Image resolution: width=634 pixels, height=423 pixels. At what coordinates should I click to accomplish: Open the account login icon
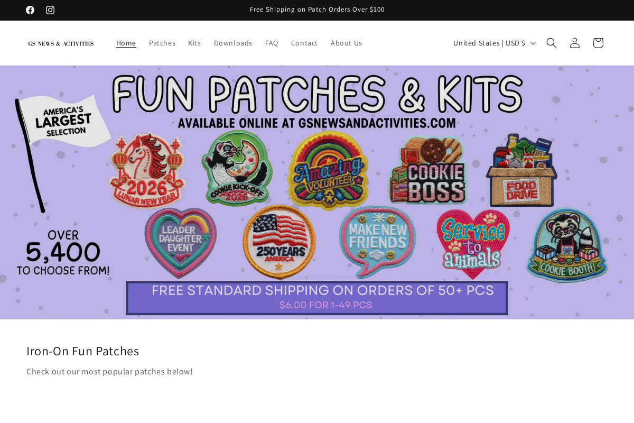(574, 43)
